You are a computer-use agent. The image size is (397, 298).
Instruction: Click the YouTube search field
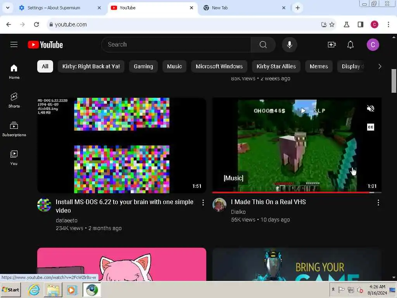coord(176,45)
